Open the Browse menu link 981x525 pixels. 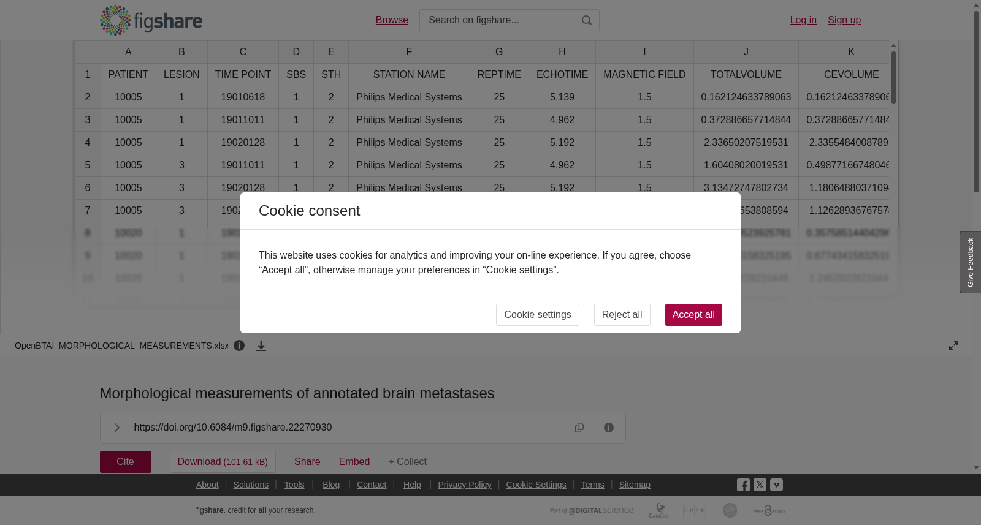pos(392,20)
